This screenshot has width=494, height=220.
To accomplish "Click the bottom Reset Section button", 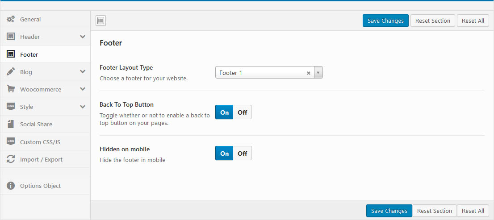I will pos(435,211).
